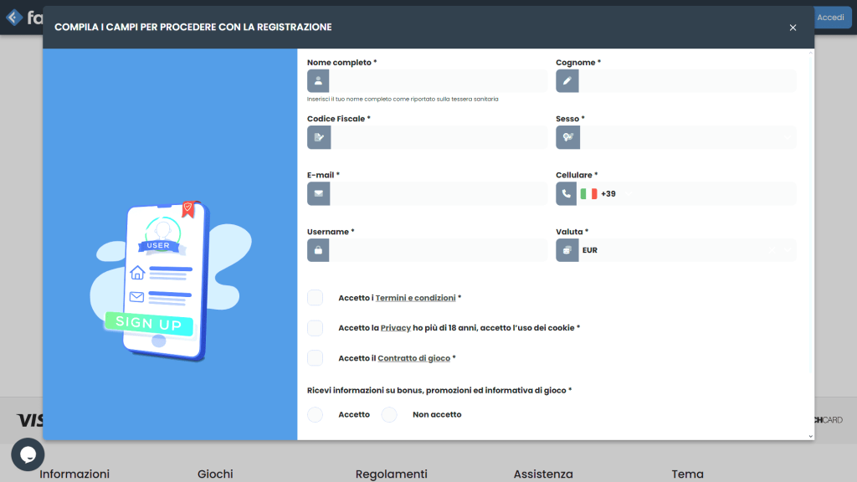Screen dimensions: 857x482
Task: Click the phone icon in Cellulare field
Action: (567, 194)
